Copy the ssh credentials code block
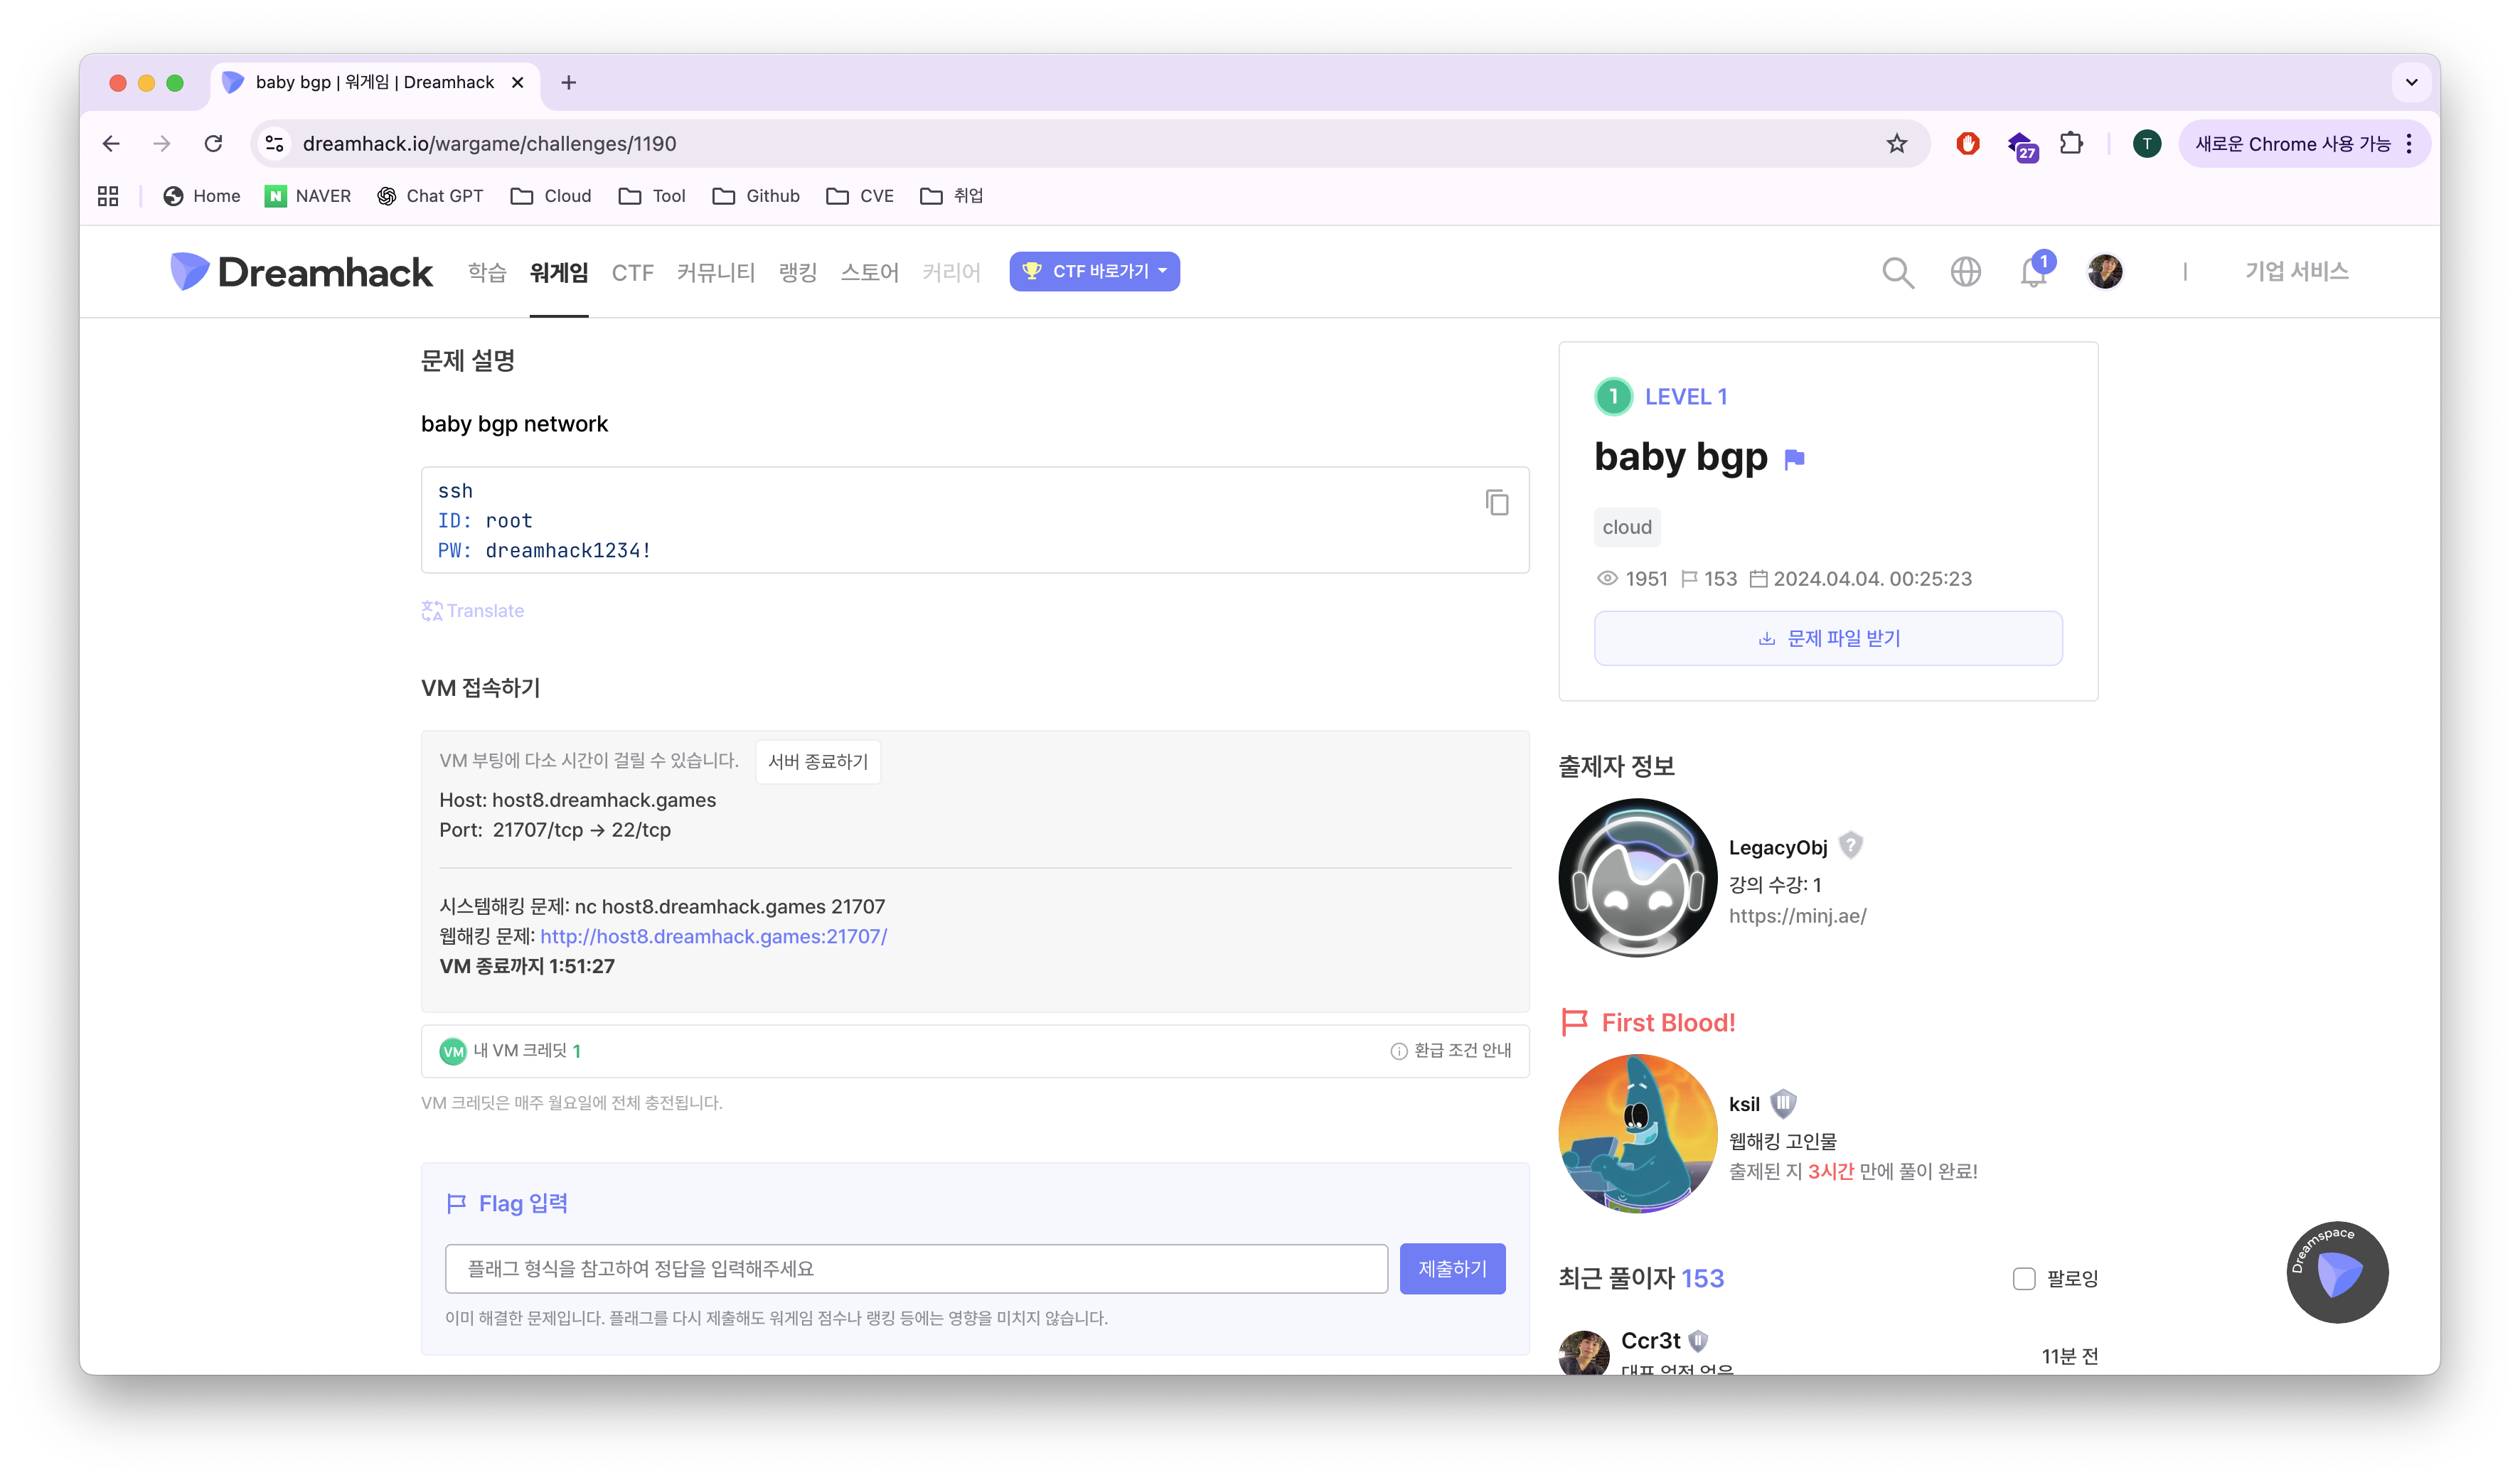The height and width of the screenshot is (1480, 2520). [x=1496, y=502]
